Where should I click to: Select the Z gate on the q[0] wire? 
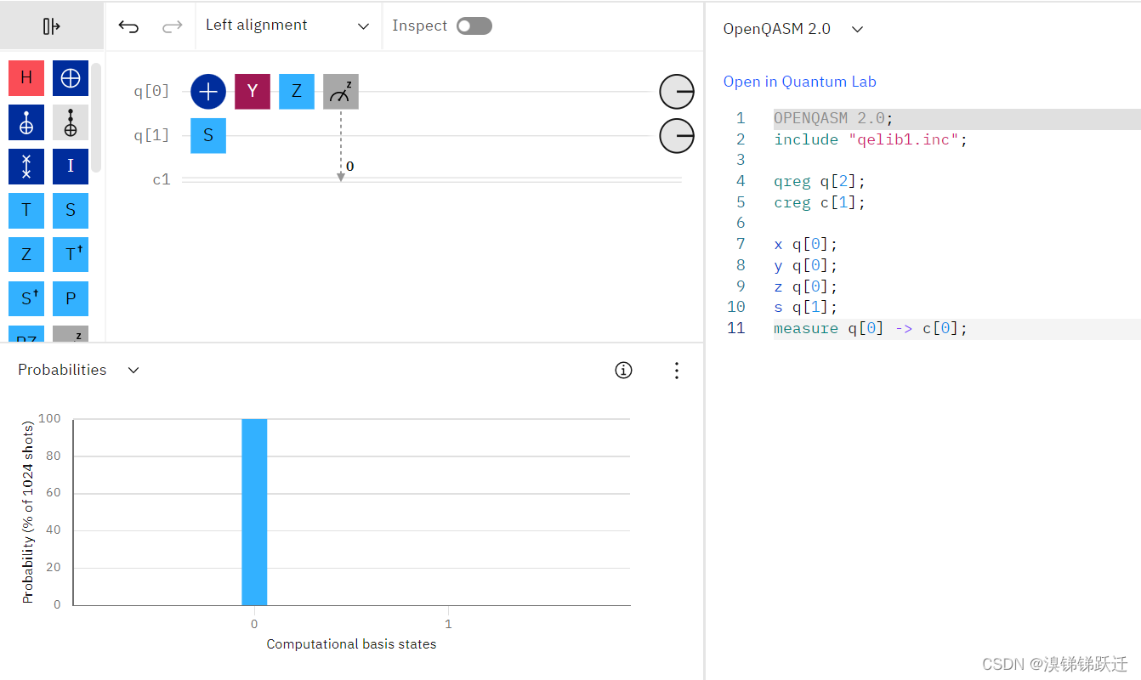coord(296,91)
